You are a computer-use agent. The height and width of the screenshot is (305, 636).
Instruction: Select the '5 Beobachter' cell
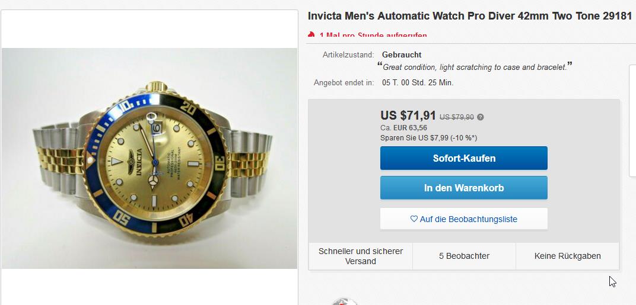(x=464, y=256)
